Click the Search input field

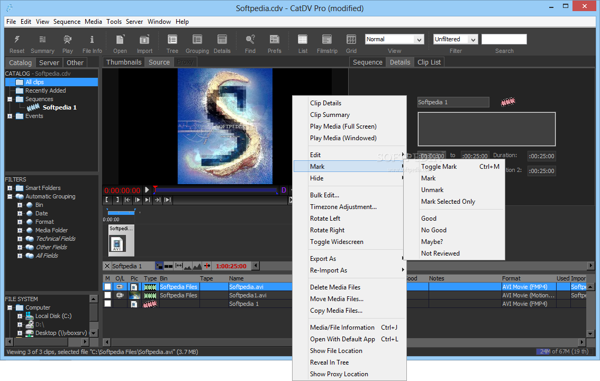click(x=504, y=39)
